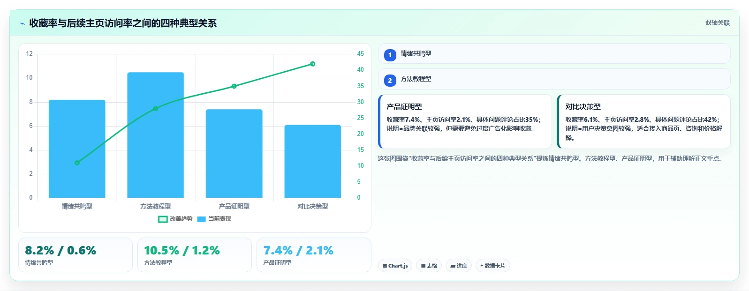
Task: Click the right axis value 45
Action: 360,53
